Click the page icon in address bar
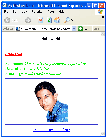 18,29
